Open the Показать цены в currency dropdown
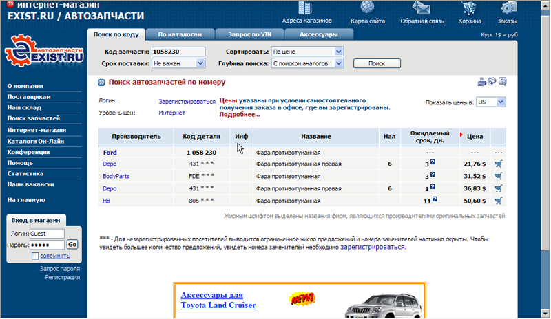The image size is (551, 319). tap(490, 102)
